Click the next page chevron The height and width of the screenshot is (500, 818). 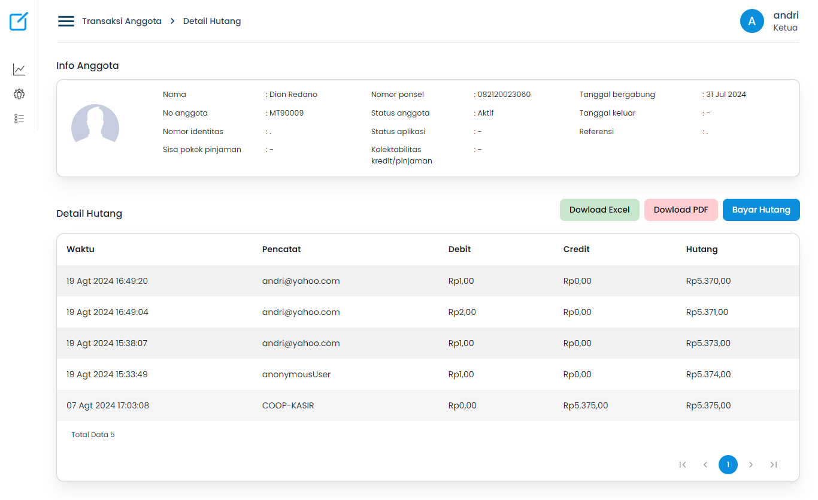point(751,465)
